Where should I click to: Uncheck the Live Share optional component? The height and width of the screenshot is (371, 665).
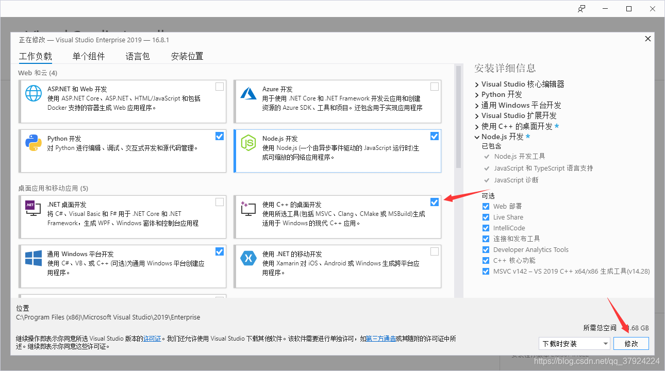pyautogui.click(x=486, y=217)
